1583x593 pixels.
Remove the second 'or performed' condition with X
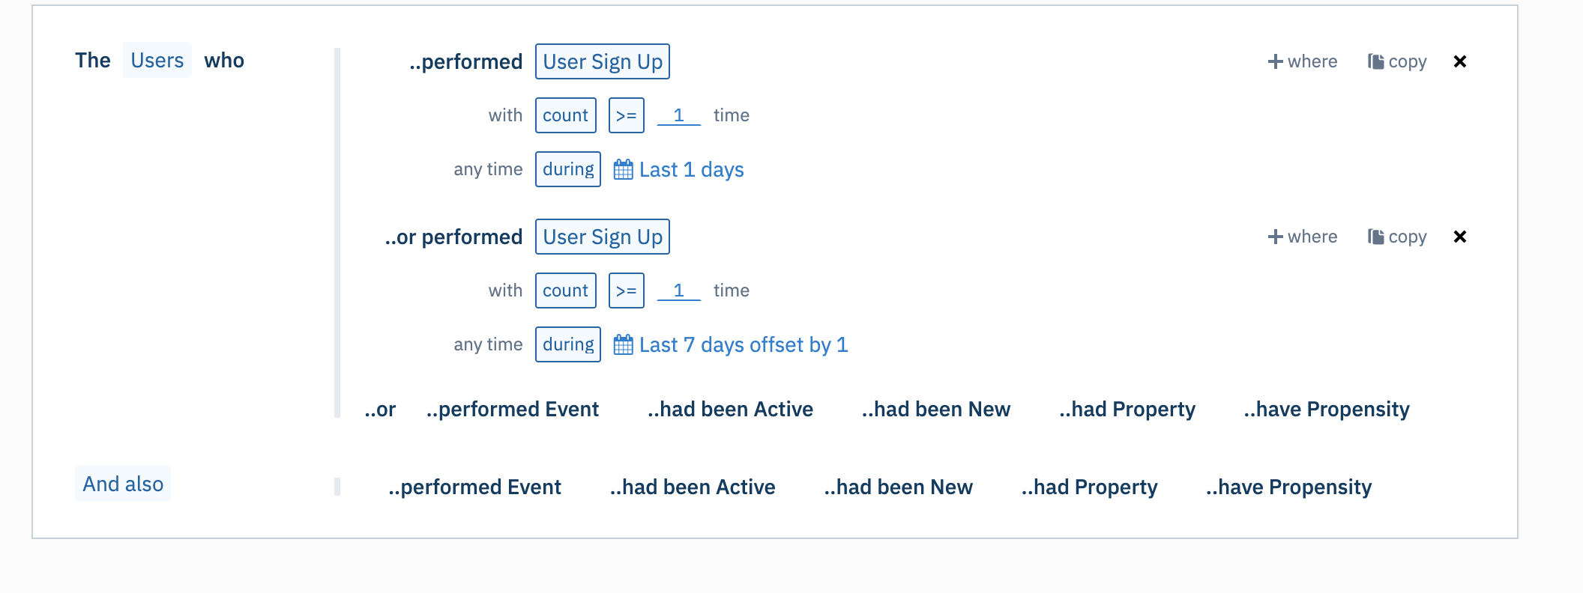1459,237
